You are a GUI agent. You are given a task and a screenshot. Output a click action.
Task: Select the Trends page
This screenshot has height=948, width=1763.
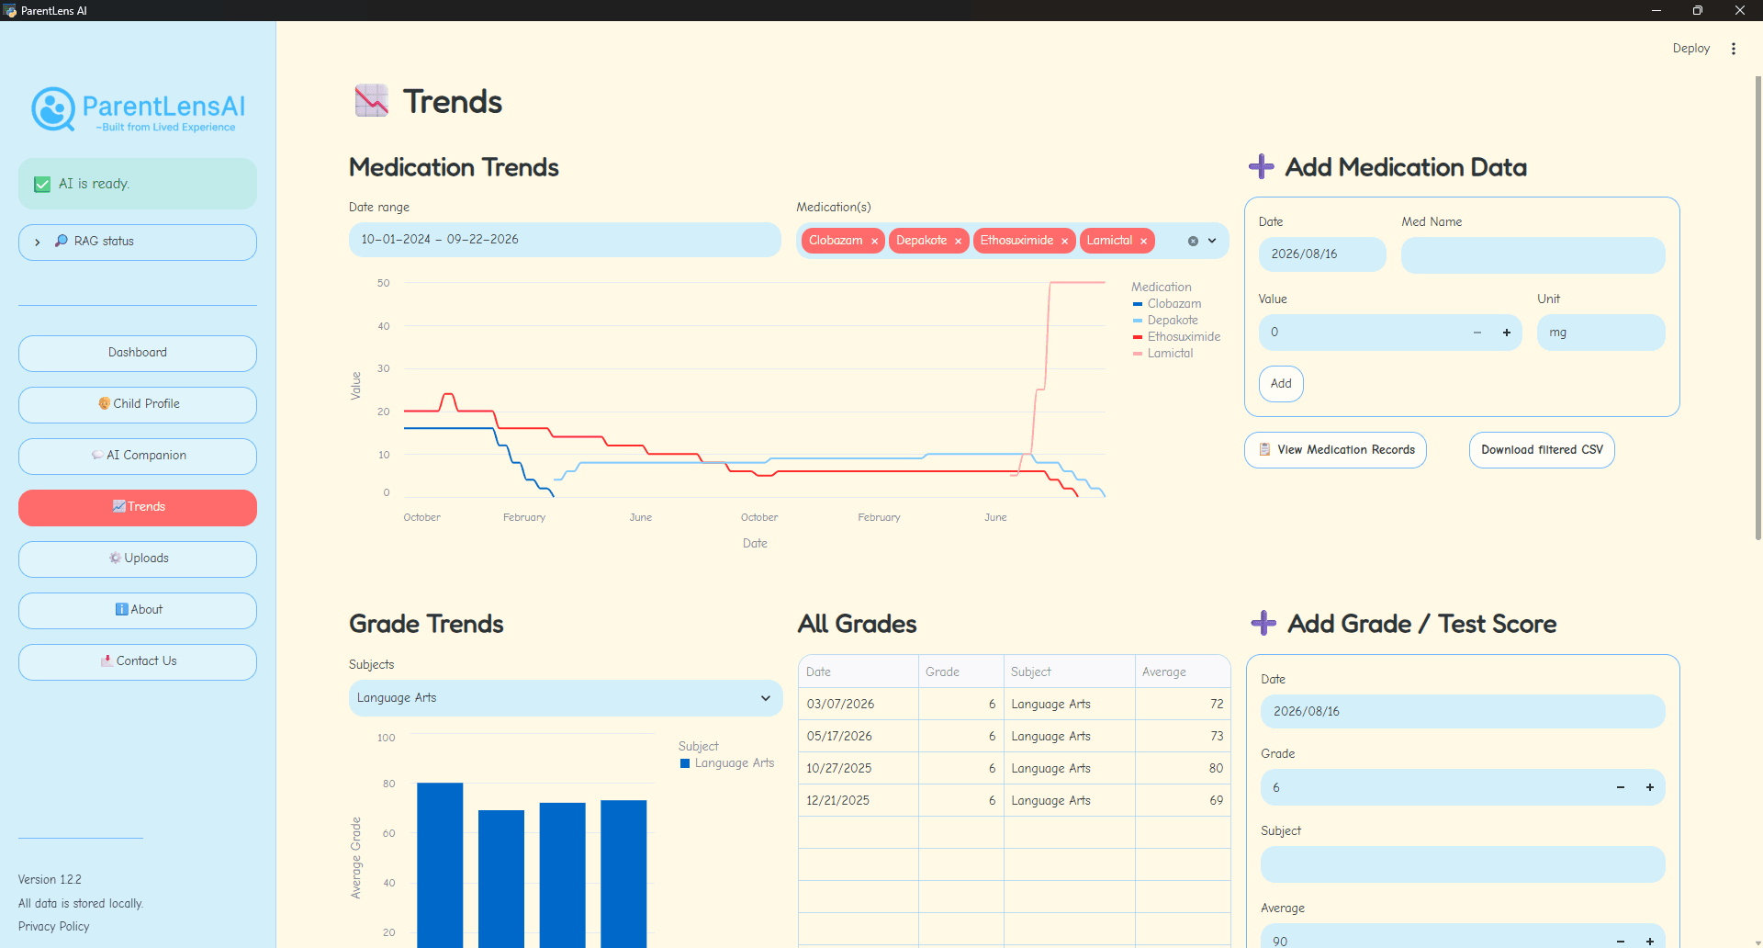click(x=138, y=507)
